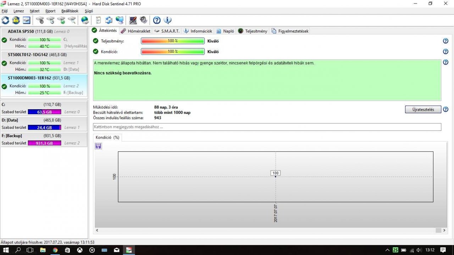This screenshot has height=255, width=454.
Task: Click the disk icon with green checkmark
Action: click(61, 20)
